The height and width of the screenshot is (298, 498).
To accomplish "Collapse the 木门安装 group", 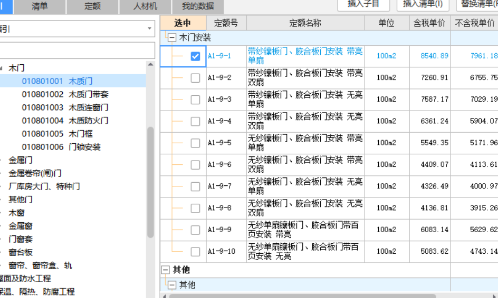I will pyautogui.click(x=172, y=38).
